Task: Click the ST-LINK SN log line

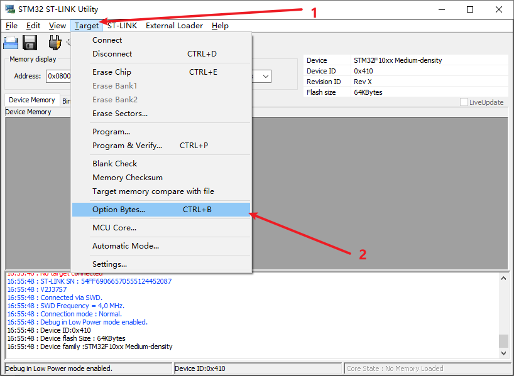Action: [89, 281]
